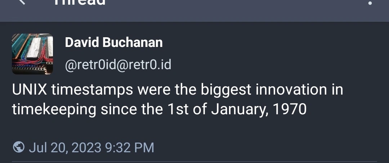Tap the back arrow in the header
The image size is (389, 163).
22,2
